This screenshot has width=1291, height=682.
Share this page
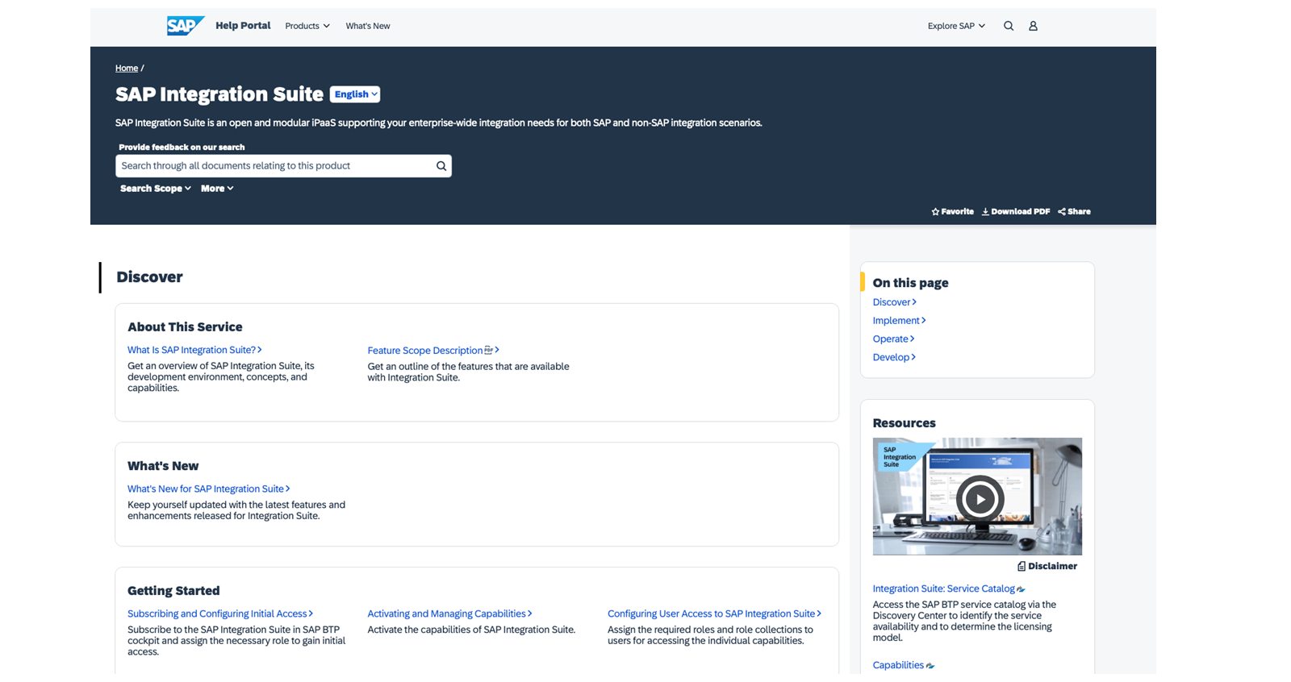click(1075, 211)
